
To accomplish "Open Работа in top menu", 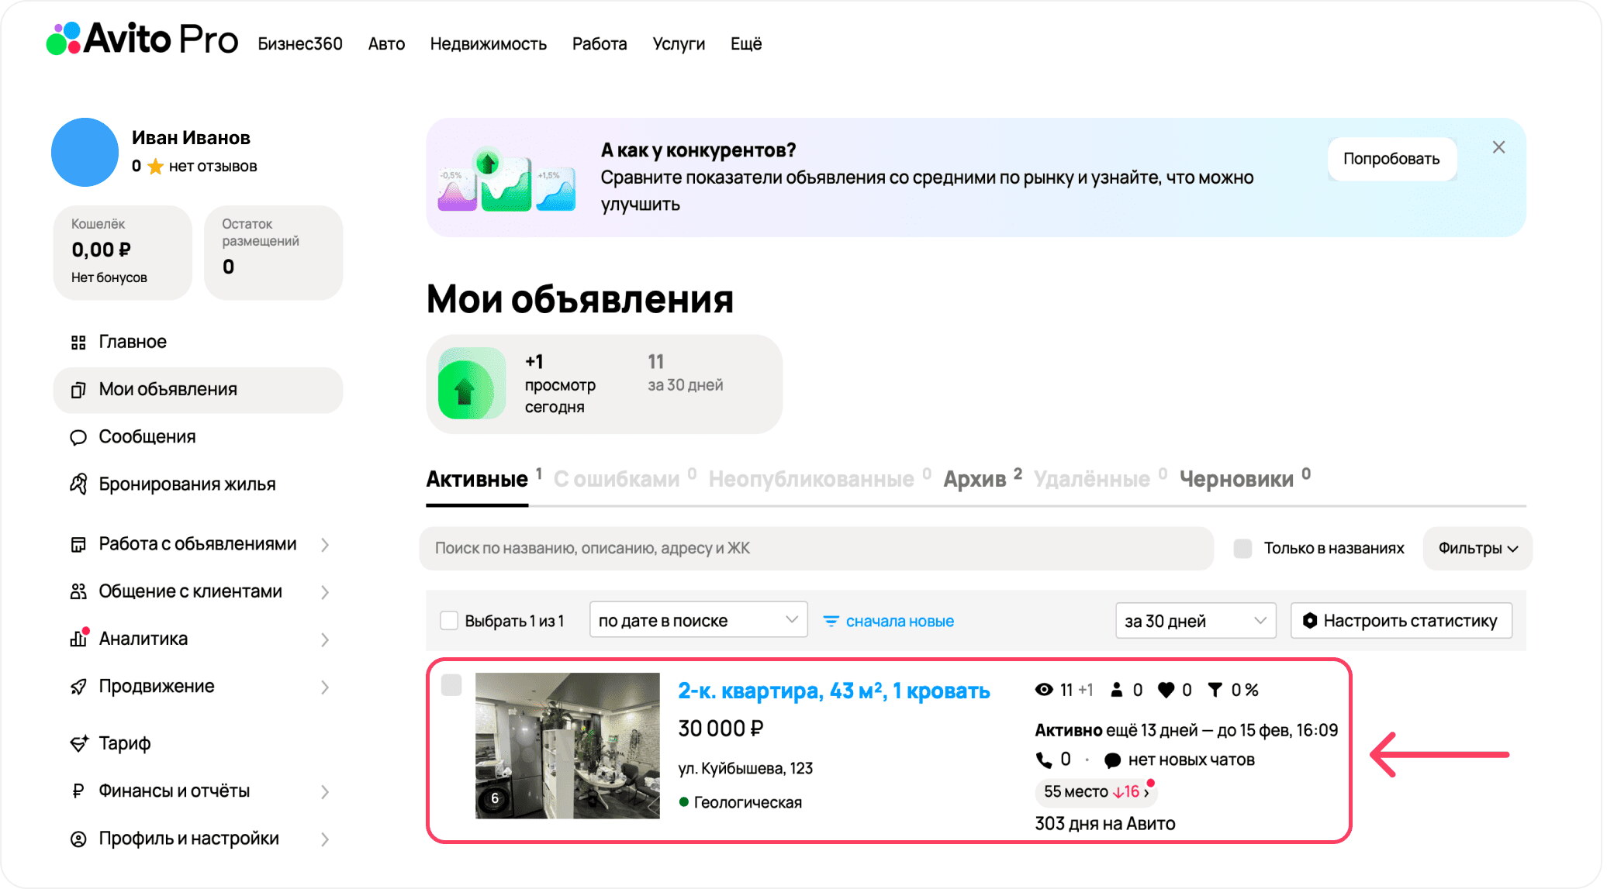I will click(600, 44).
